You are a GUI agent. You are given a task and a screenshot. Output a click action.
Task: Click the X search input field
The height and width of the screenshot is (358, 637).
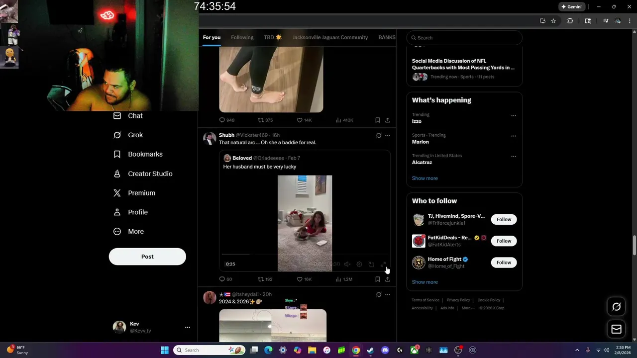click(464, 38)
